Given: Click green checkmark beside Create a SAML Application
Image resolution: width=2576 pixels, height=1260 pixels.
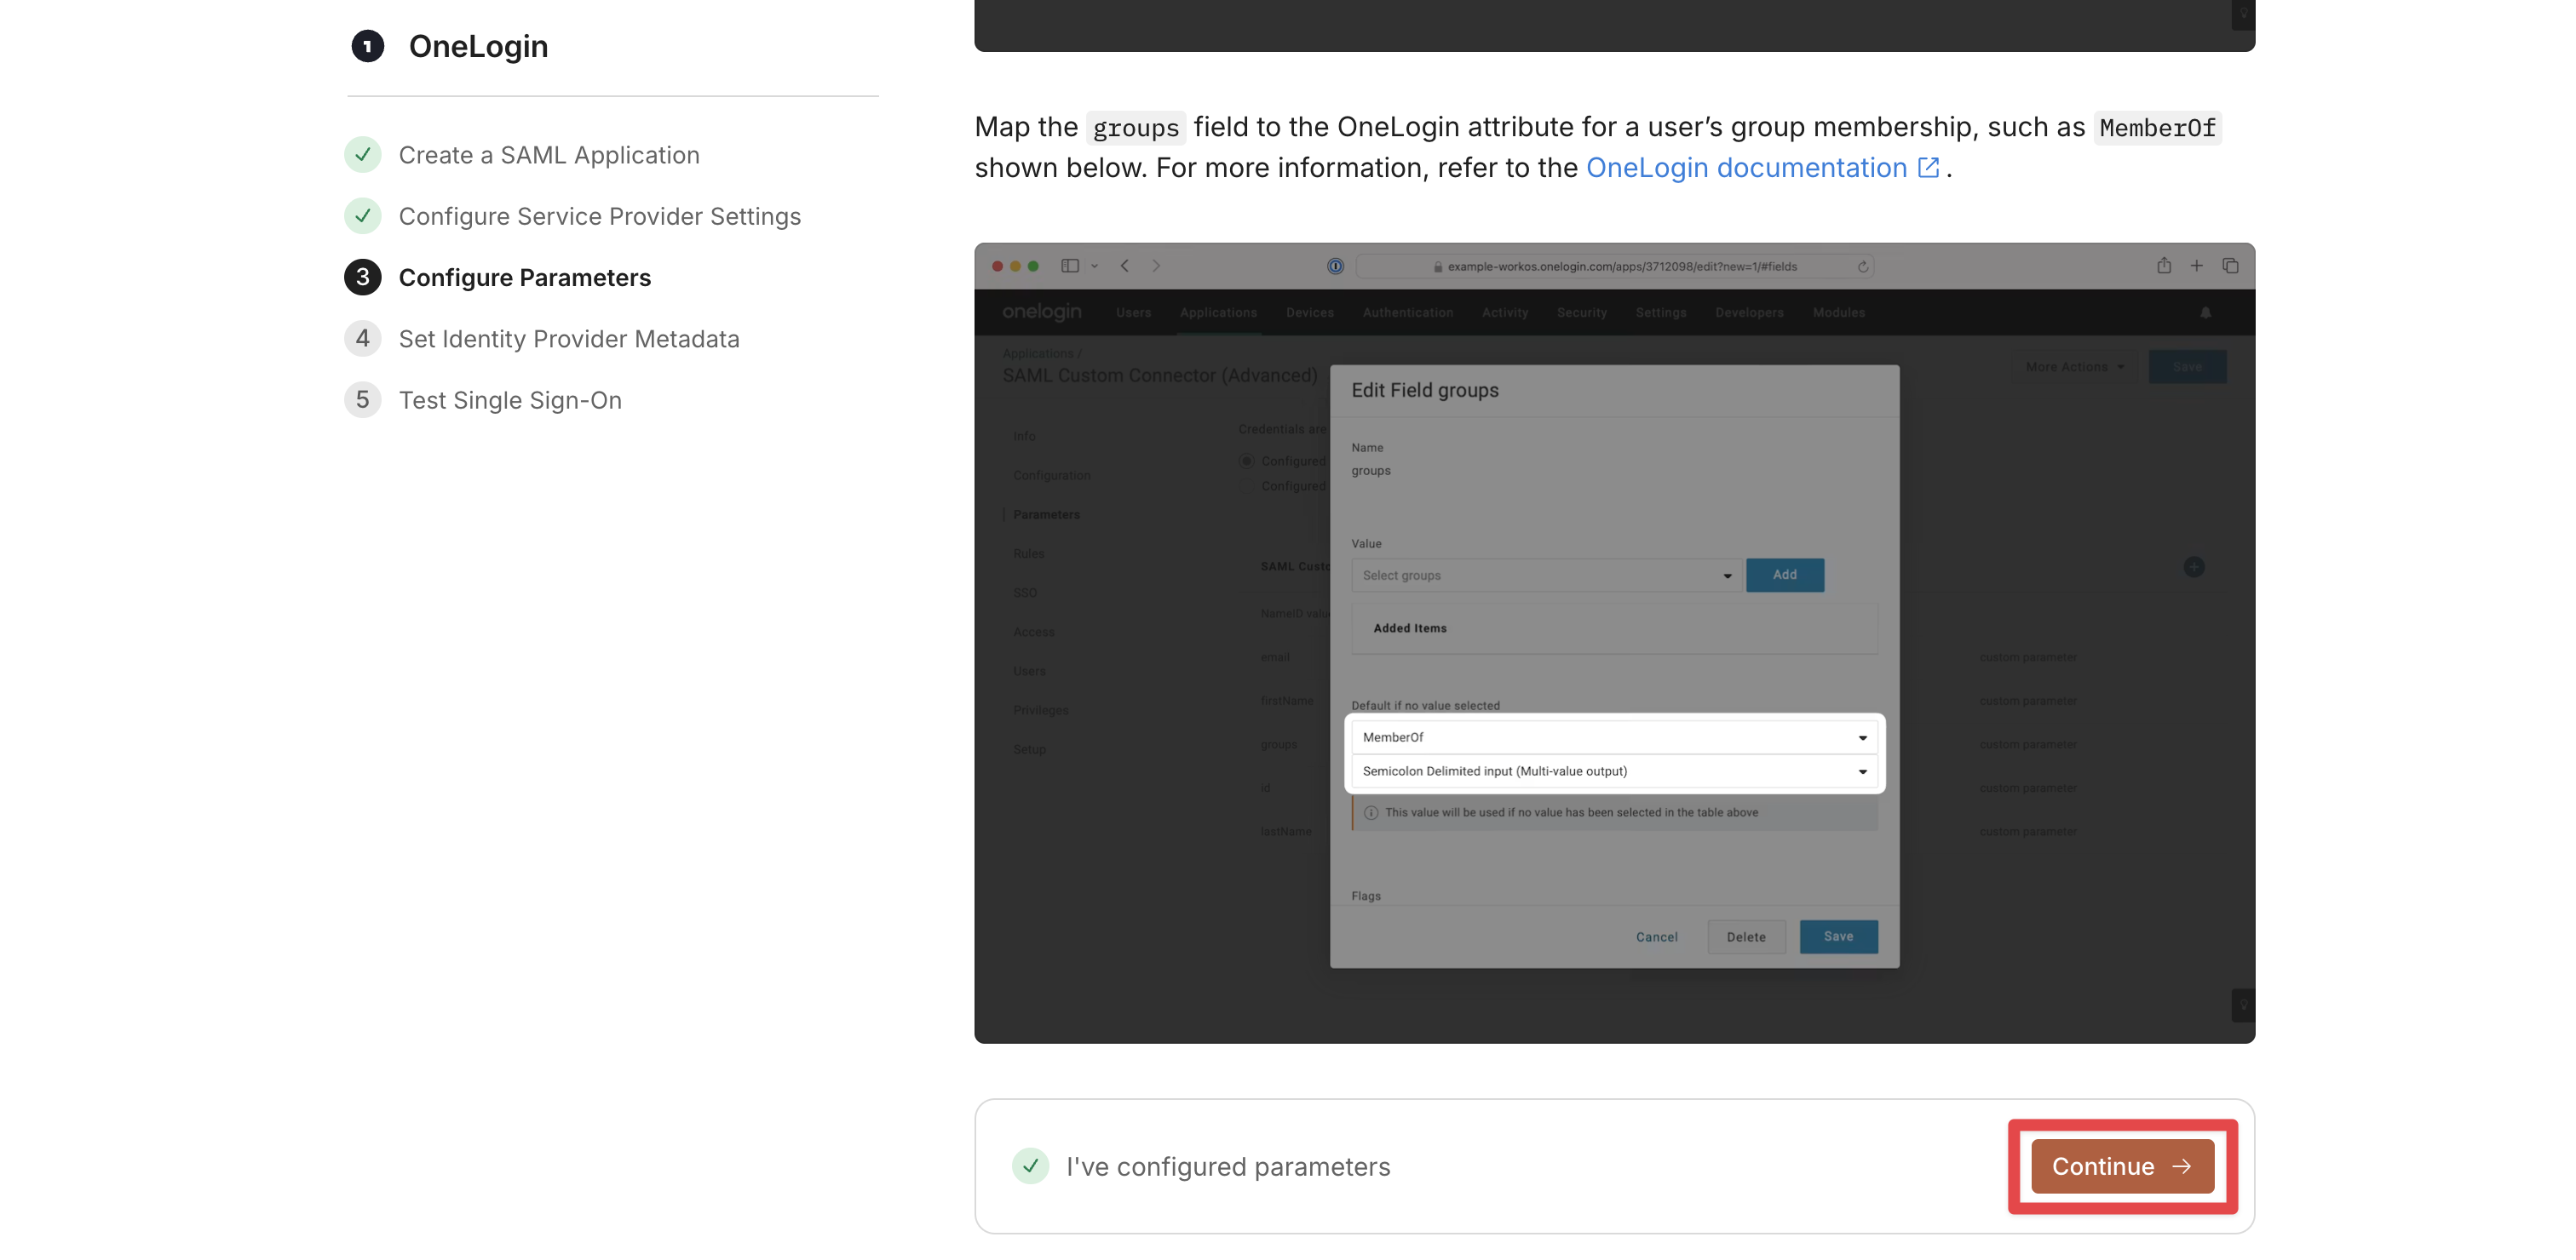Looking at the screenshot, I should [x=363, y=155].
